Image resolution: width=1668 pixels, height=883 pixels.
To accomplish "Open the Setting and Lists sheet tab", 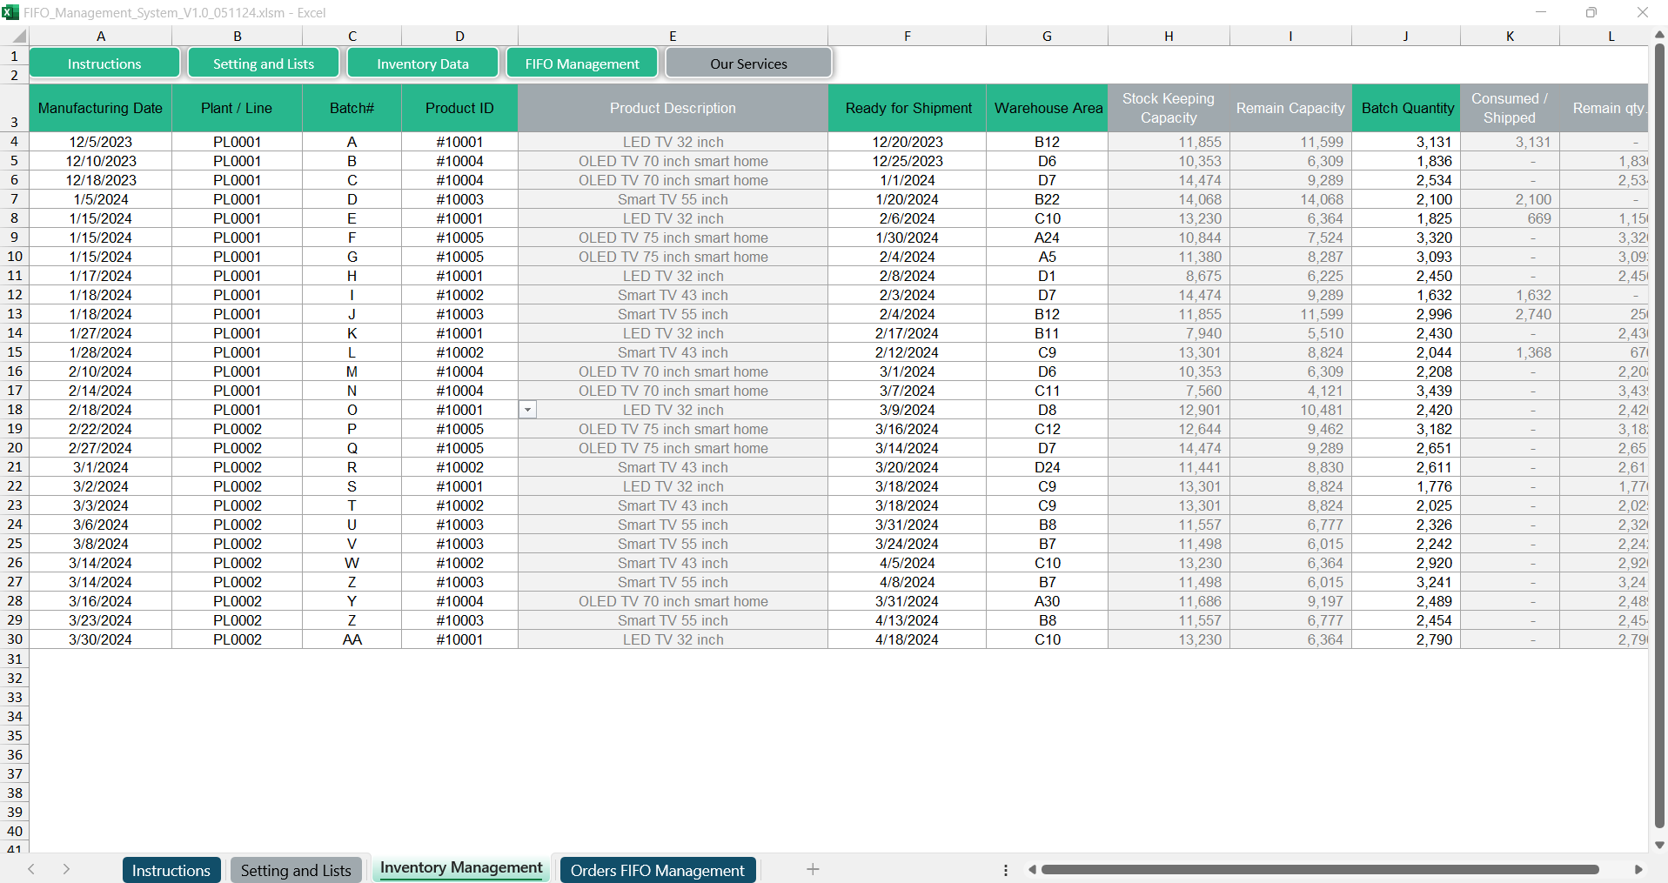I will coord(295,870).
